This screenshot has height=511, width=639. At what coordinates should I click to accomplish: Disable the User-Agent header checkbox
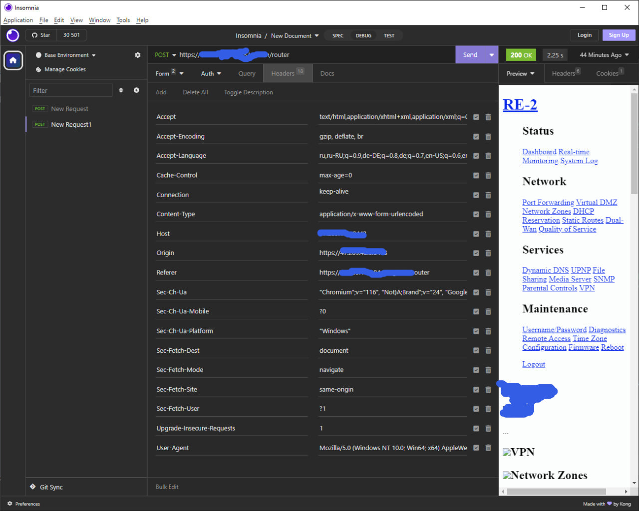tap(476, 448)
